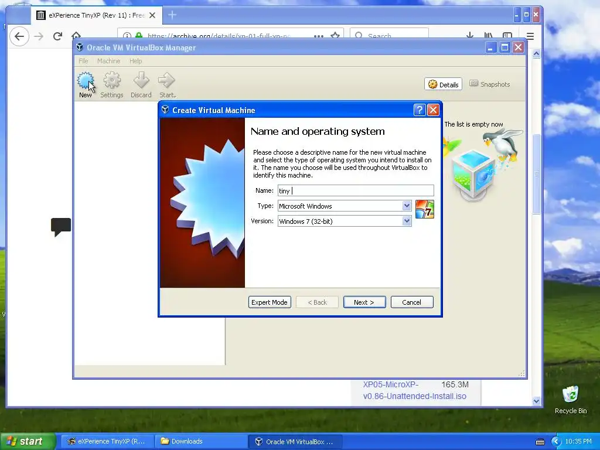Click the Details button in VirtualBox
The width and height of the screenshot is (600, 450).
click(443, 84)
